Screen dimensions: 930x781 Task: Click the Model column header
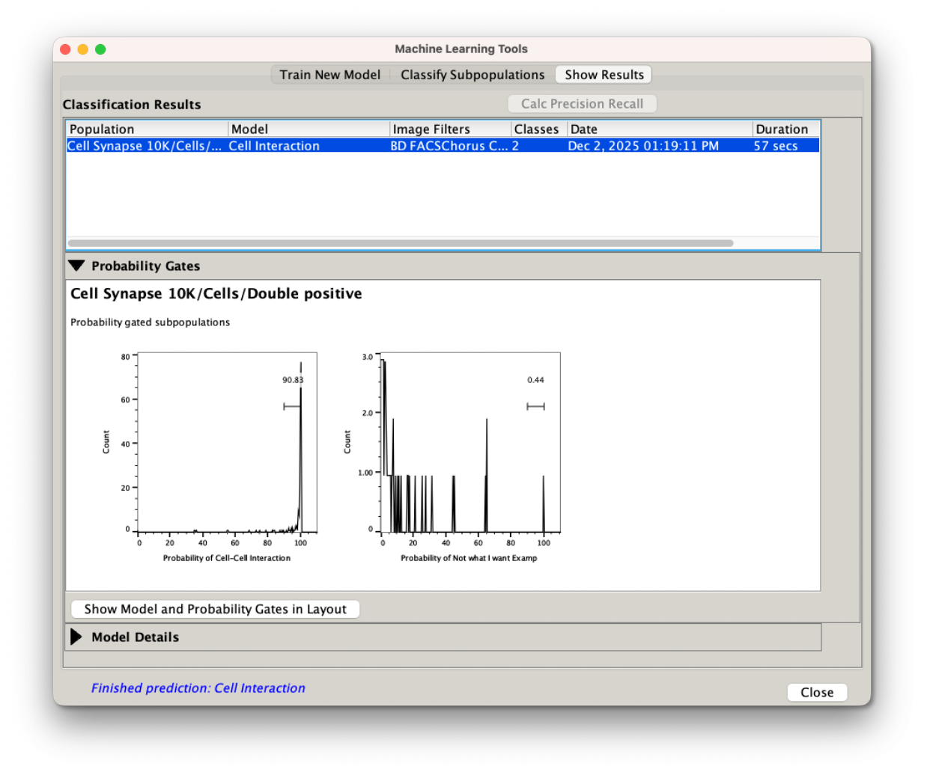click(x=309, y=129)
